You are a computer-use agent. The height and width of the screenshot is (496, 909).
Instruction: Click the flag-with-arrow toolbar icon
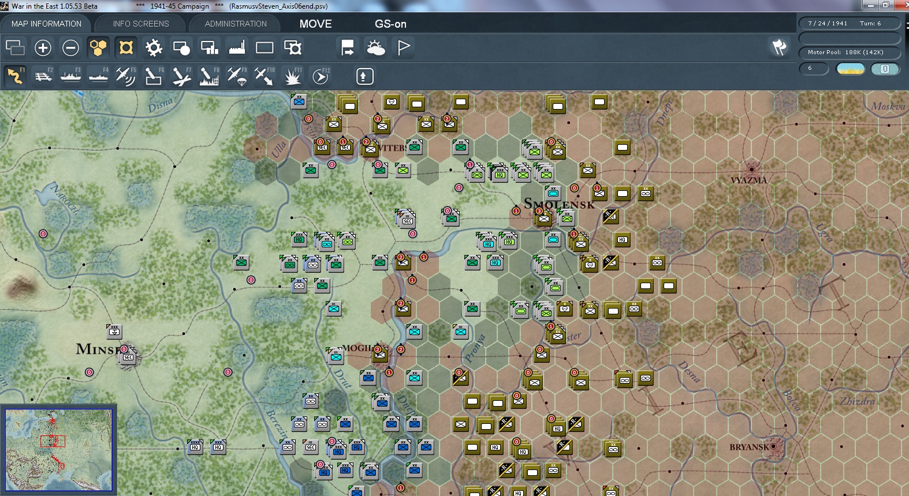tap(348, 47)
